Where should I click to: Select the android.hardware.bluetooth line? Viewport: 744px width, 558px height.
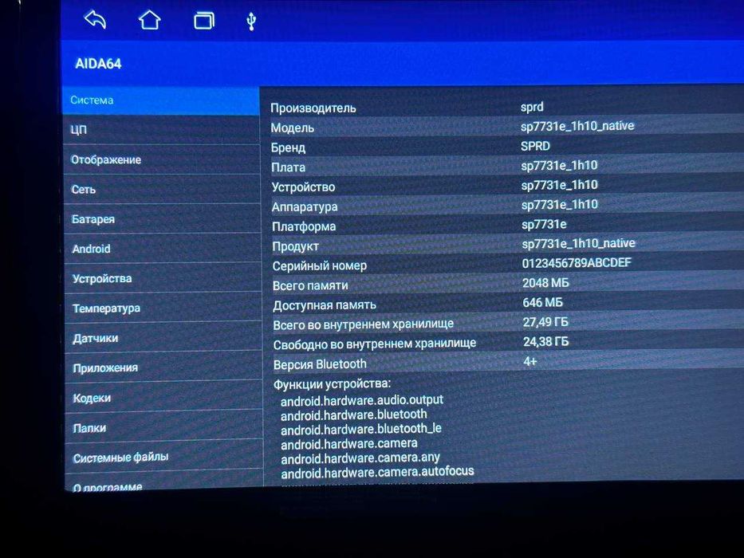click(x=354, y=415)
